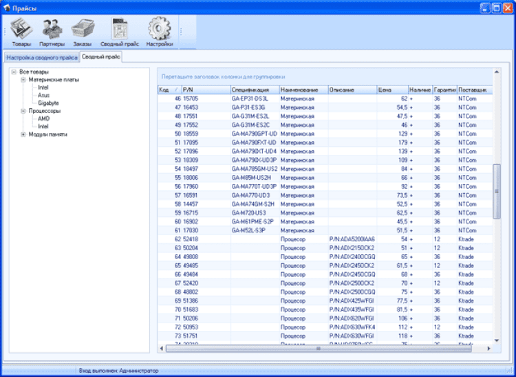Image resolution: width=516 pixels, height=377 pixels.
Task: Select the GA-P31-ES3G cell
Action: tap(255, 108)
